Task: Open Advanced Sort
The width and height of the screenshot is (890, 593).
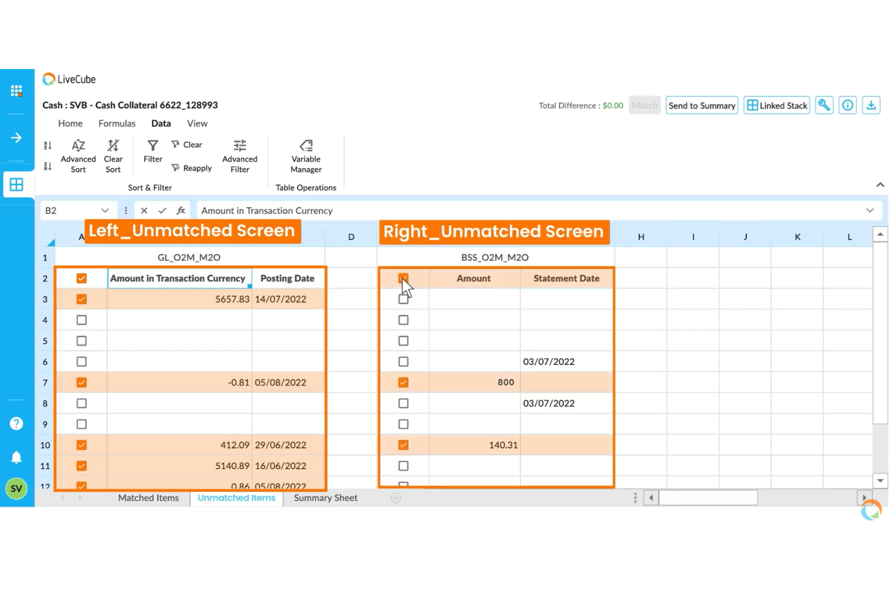Action: tap(78, 156)
